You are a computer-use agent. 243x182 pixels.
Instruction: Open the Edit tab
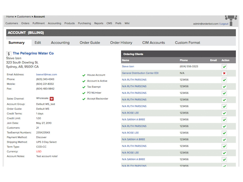tap(38, 42)
